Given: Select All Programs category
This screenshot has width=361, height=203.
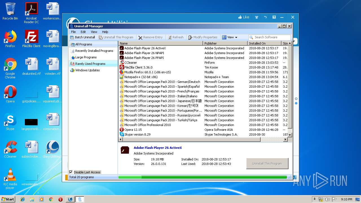Looking at the screenshot, I should point(93,44).
